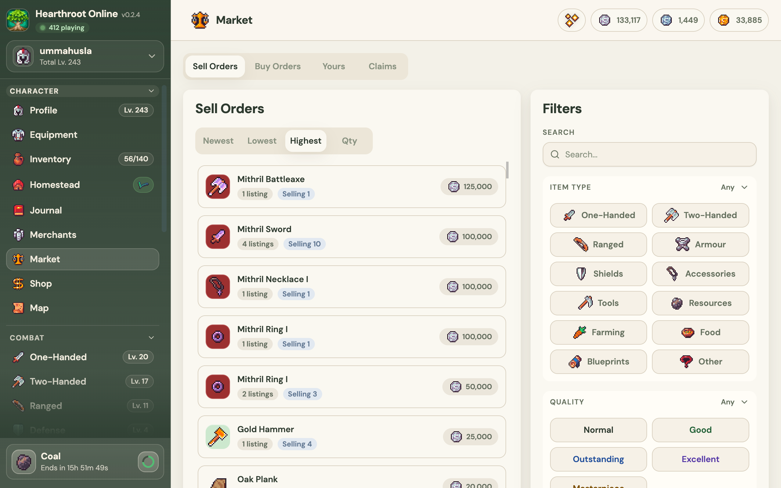781x488 pixels.
Task: Toggle the Tools item type filter
Action: click(x=598, y=303)
